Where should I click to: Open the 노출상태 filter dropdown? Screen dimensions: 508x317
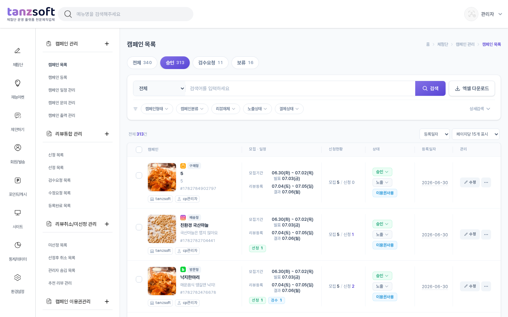coord(258,109)
